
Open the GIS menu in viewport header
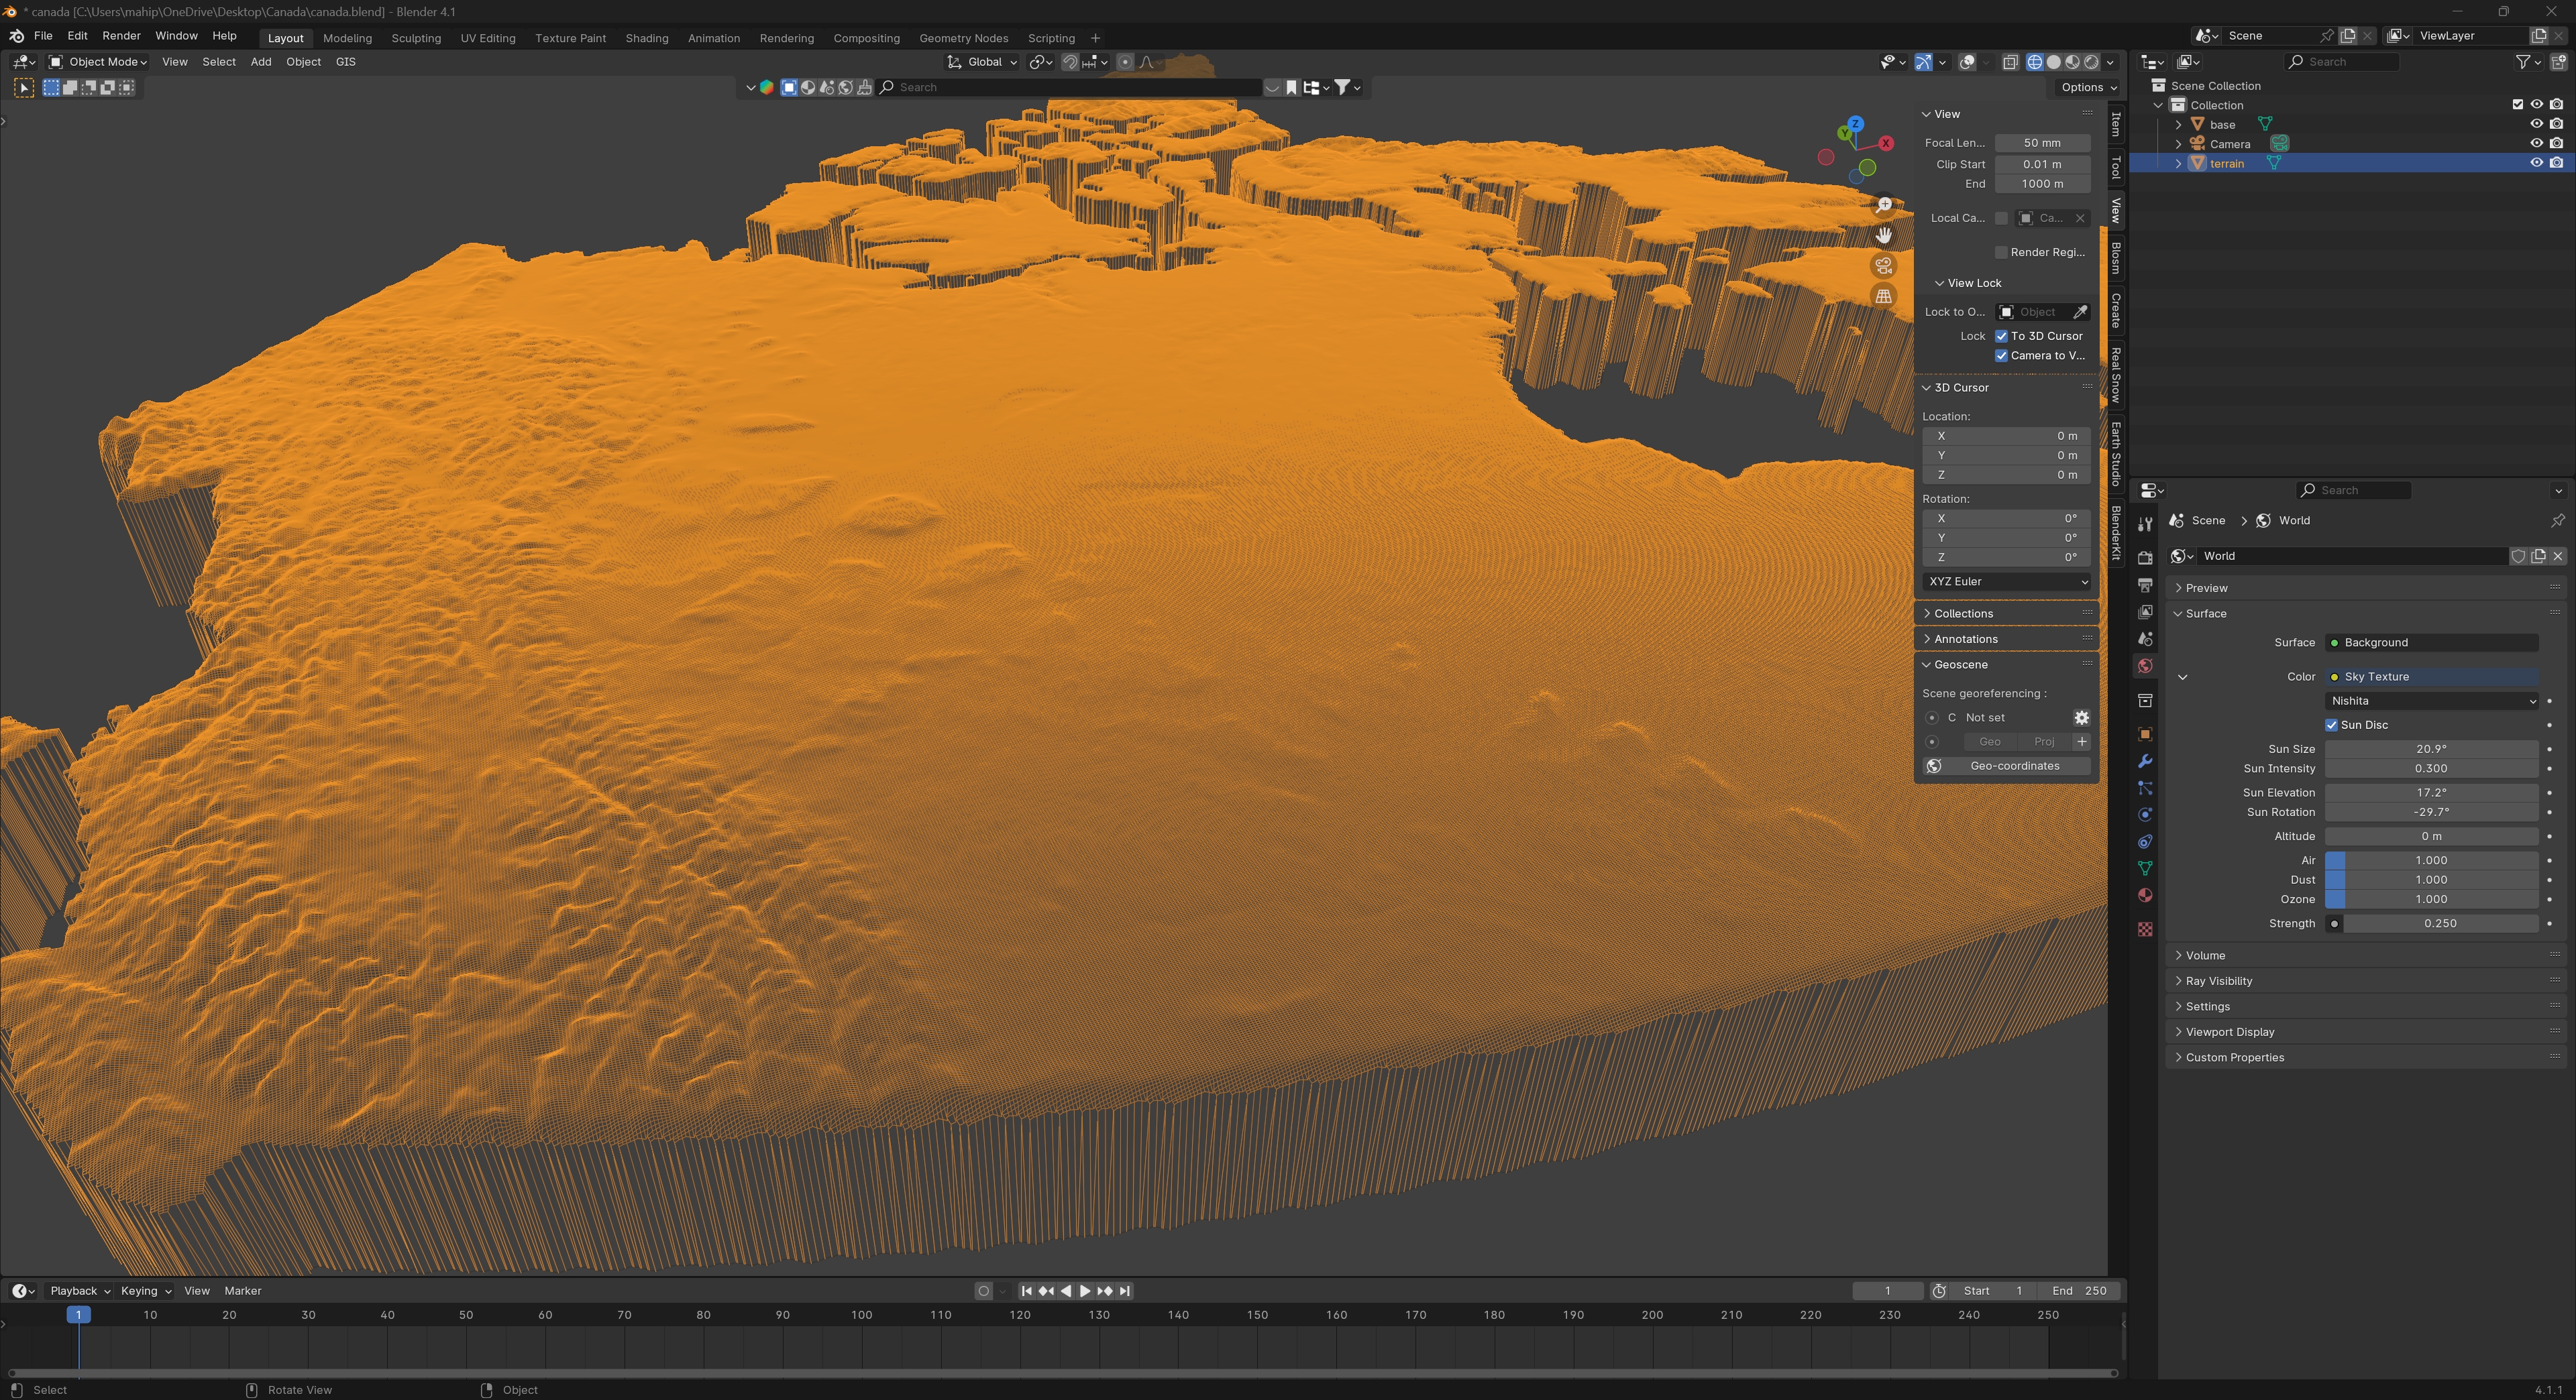pyautogui.click(x=345, y=62)
